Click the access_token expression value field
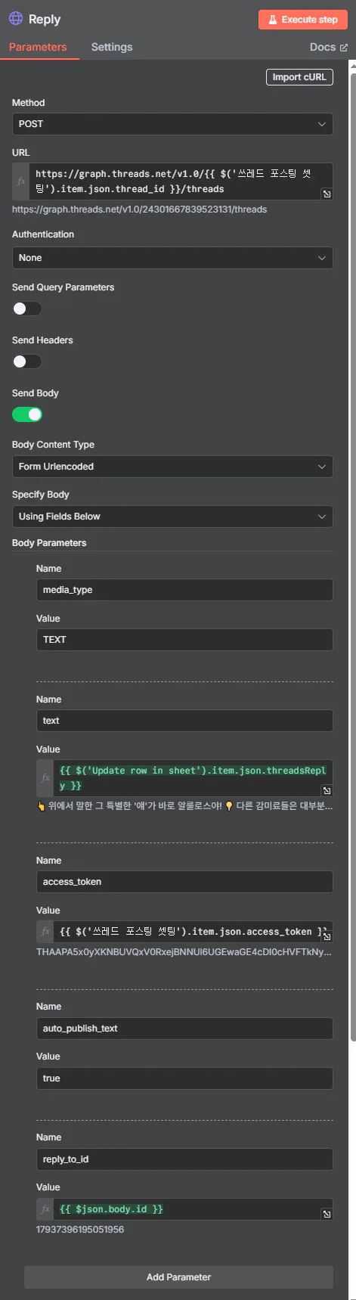Image resolution: width=356 pixels, height=1300 pixels. pyautogui.click(x=193, y=932)
